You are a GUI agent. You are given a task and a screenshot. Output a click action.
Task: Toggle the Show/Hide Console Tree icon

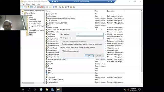click(31, 7)
